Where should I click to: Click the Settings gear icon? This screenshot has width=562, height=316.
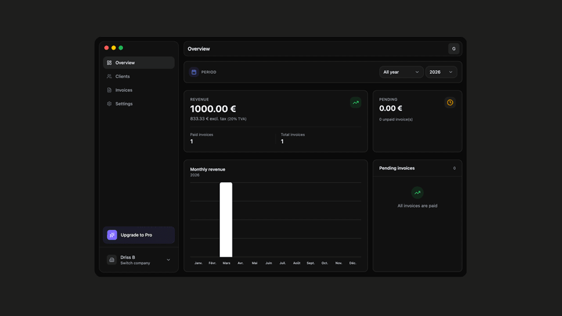pyautogui.click(x=109, y=104)
